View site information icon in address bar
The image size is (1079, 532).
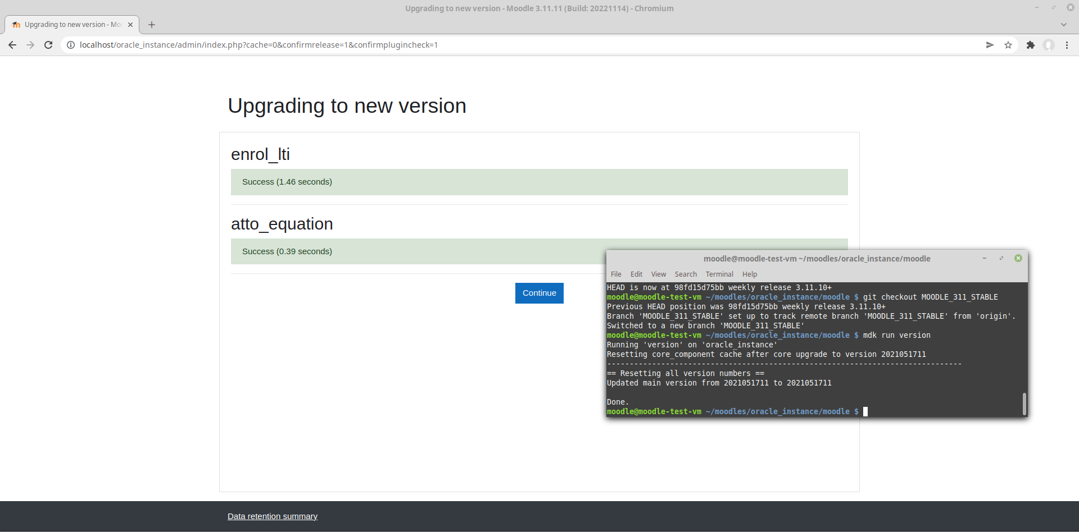click(71, 45)
